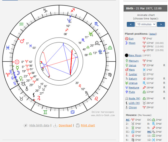Click the download arrow icon

coord(55,125)
